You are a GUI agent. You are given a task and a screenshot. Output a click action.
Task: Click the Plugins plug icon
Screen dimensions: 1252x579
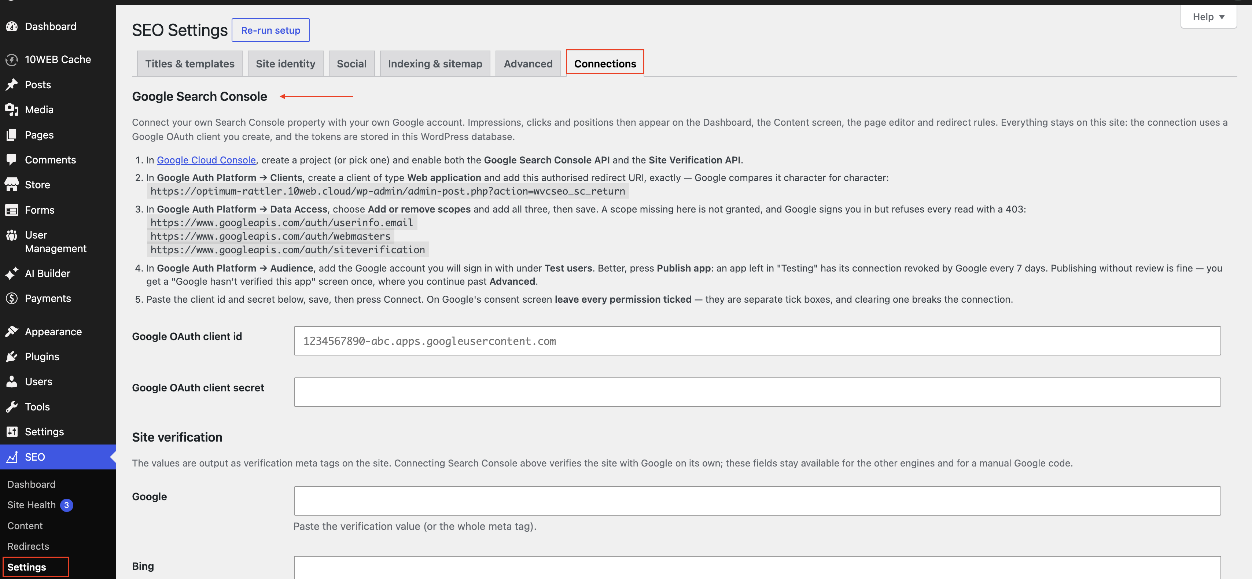click(12, 356)
